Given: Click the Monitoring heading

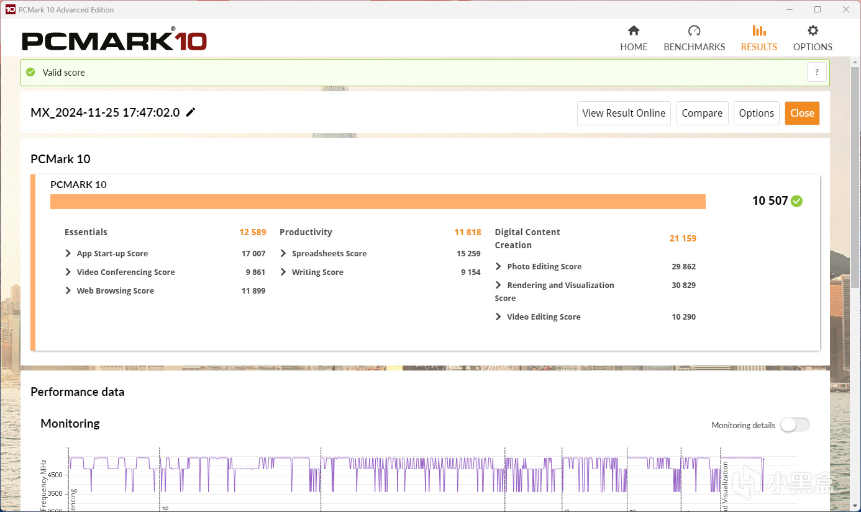Looking at the screenshot, I should pos(70,423).
